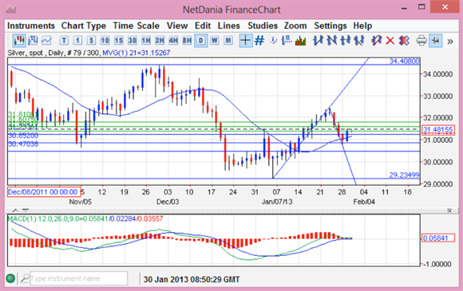
Task: Open the Chart Type menu
Action: coord(84,26)
